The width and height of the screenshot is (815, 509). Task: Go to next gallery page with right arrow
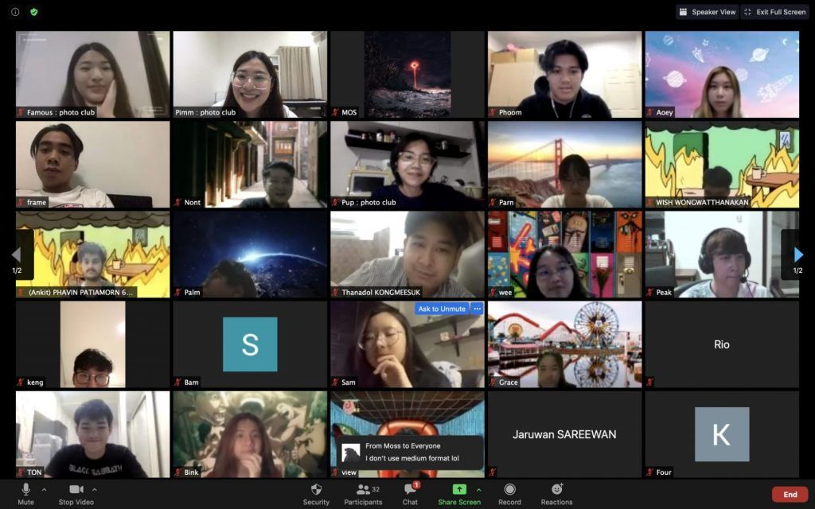[798, 254]
